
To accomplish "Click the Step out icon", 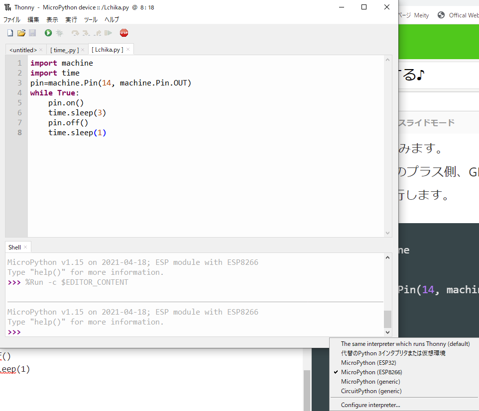I will pyautogui.click(x=97, y=33).
